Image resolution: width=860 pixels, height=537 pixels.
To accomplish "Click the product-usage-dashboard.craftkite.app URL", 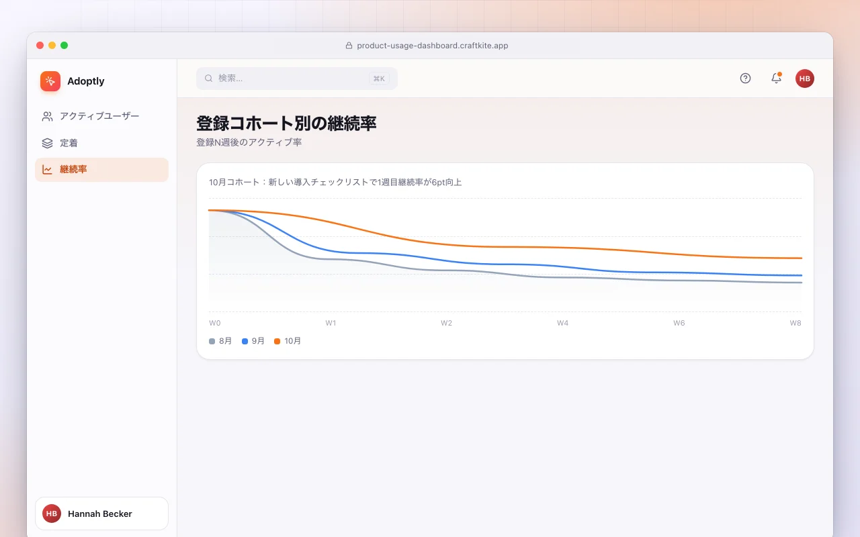I will click(433, 46).
